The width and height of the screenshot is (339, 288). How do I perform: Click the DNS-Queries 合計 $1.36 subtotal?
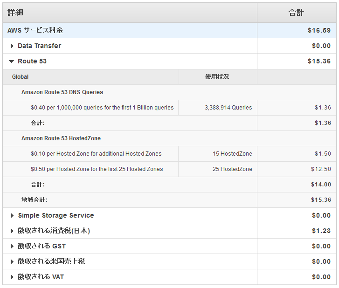[x=323, y=123]
